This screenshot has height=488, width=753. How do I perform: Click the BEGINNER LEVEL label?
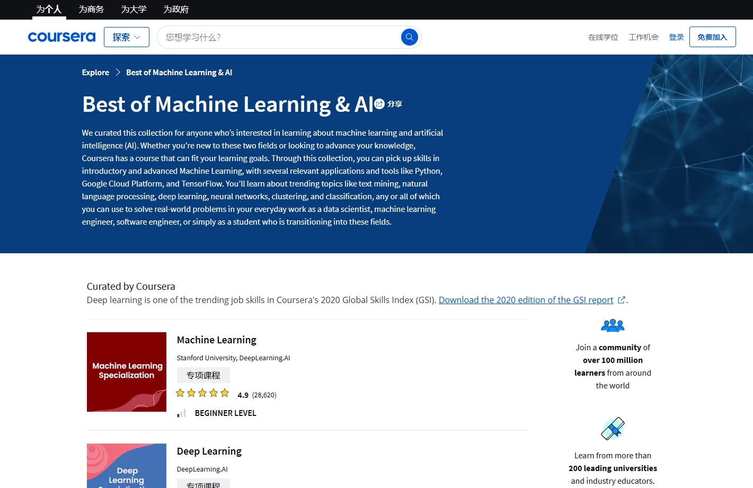point(226,413)
